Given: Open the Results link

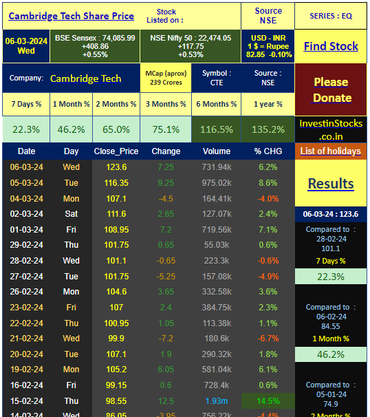Looking at the screenshot, I should point(331,184).
